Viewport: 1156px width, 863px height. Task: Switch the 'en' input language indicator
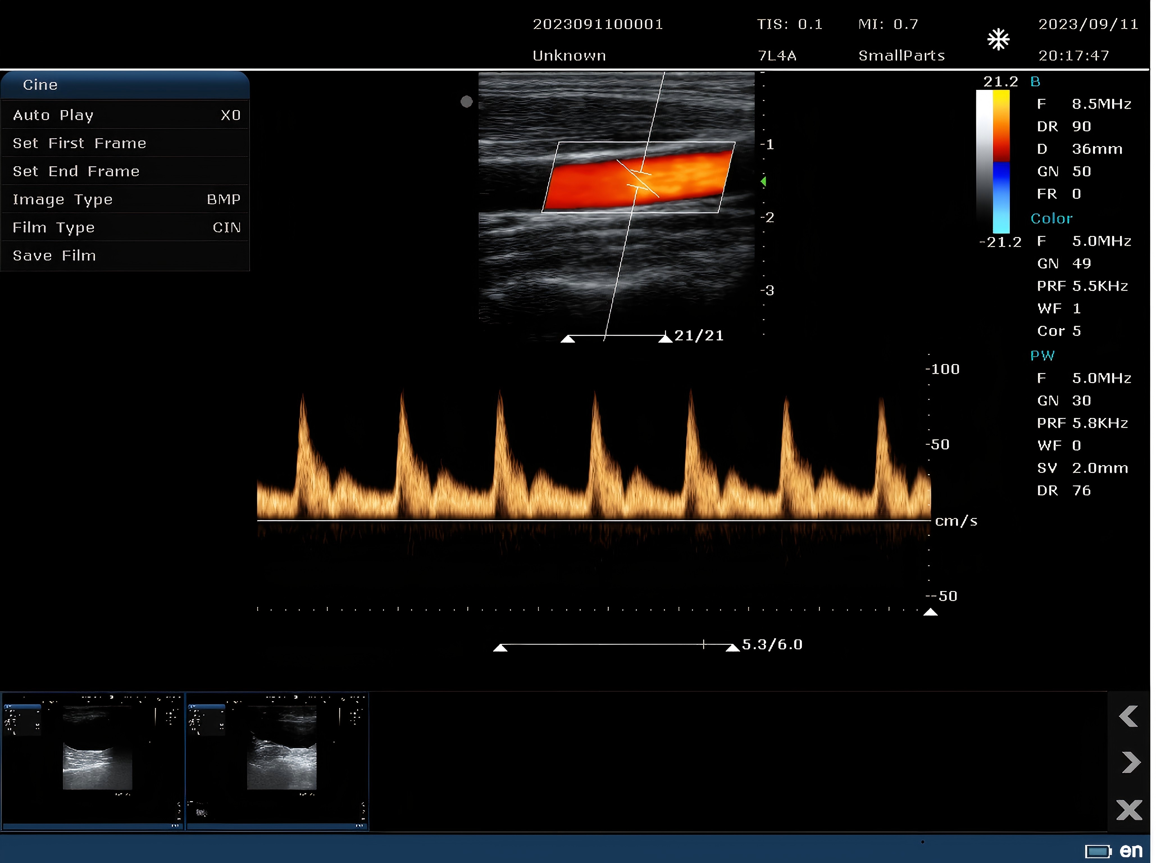[1131, 851]
